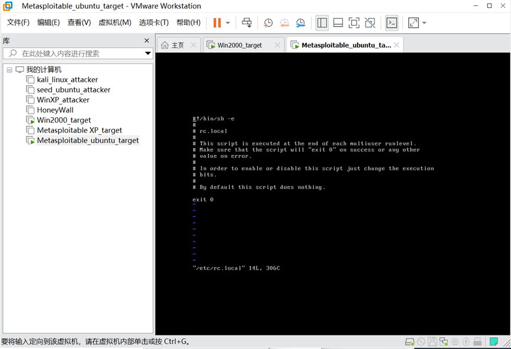511x349 pixels.
Task: Select the WinXP_attacker VM
Action: 63,100
